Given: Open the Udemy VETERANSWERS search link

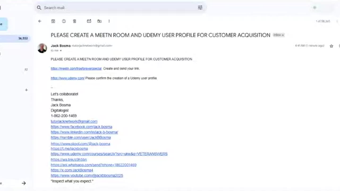Looking at the screenshot, I should click(x=109, y=154).
